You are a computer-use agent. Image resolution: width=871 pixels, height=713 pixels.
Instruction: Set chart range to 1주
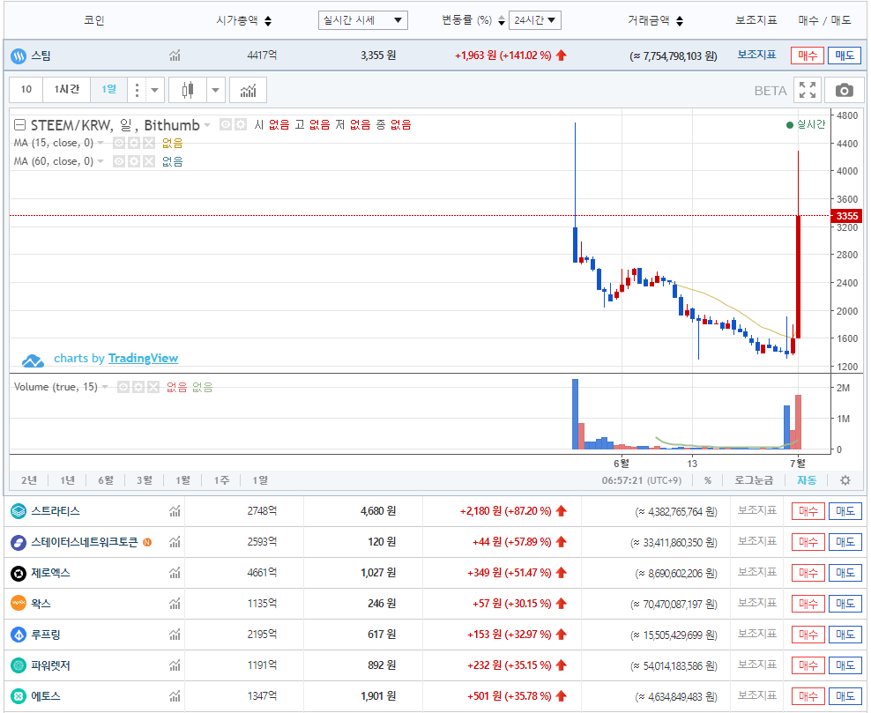tap(221, 480)
